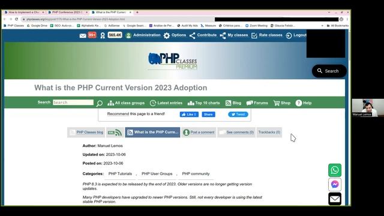Open the Administration menu
This screenshot has width=384, height=216.
pyautogui.click(x=143, y=35)
